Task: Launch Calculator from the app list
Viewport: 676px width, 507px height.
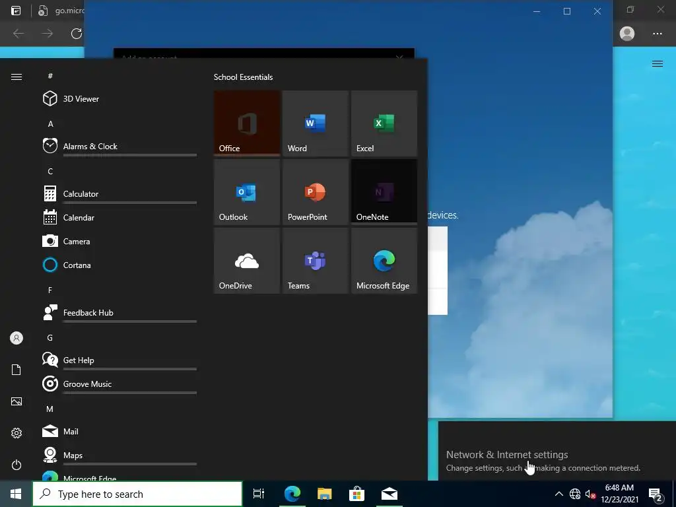Action: (x=119, y=193)
